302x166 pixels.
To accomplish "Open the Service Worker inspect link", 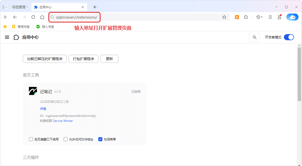I will coord(63,121).
